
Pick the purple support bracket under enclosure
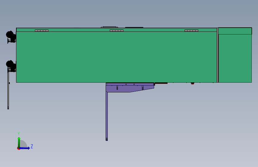coord(130,87)
